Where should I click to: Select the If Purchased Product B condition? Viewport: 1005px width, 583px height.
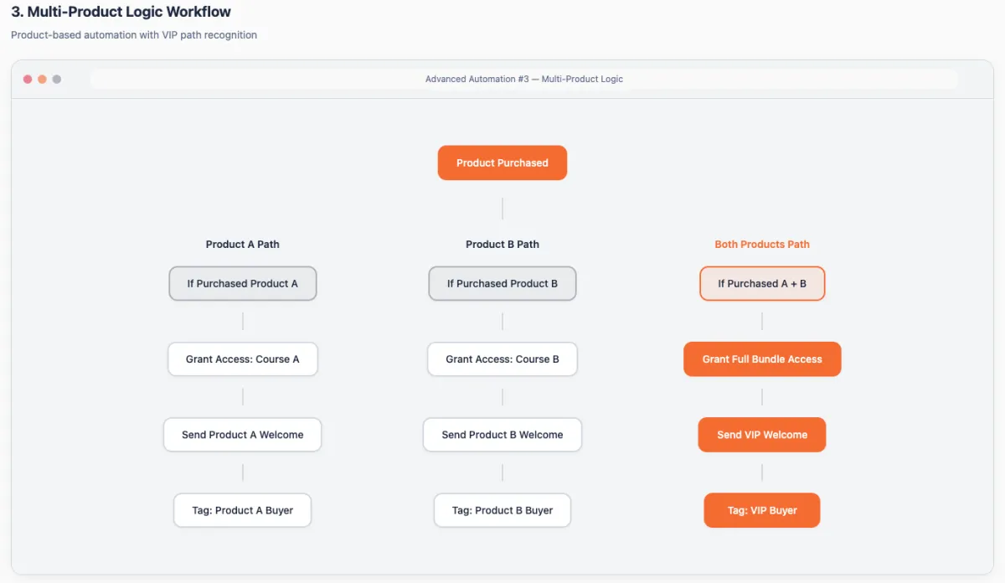502,283
